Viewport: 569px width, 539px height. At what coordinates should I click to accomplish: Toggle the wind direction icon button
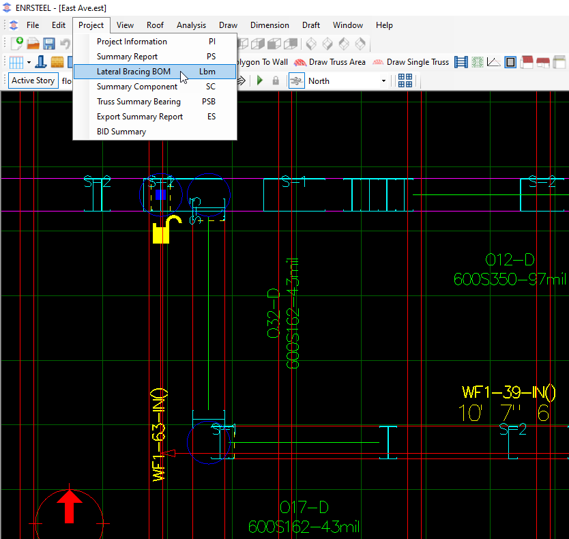[296, 81]
